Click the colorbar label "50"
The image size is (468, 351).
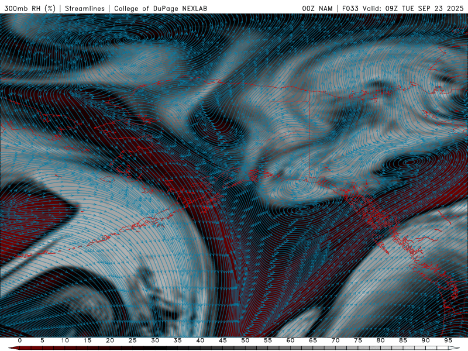[x=245, y=340]
